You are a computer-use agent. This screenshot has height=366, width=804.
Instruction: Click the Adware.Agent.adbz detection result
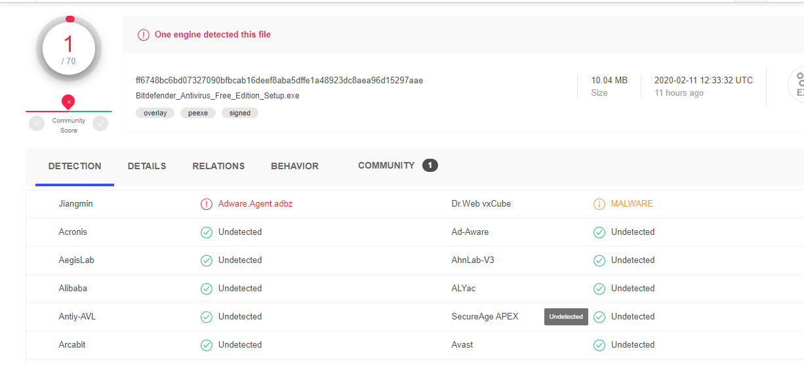[x=256, y=204]
